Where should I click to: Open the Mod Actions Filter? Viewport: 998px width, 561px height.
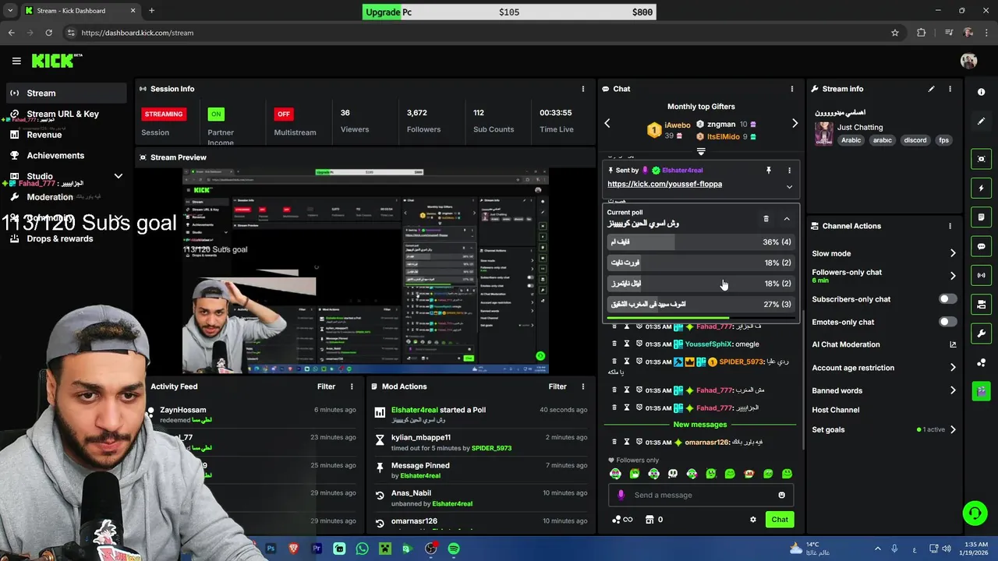[x=557, y=386]
